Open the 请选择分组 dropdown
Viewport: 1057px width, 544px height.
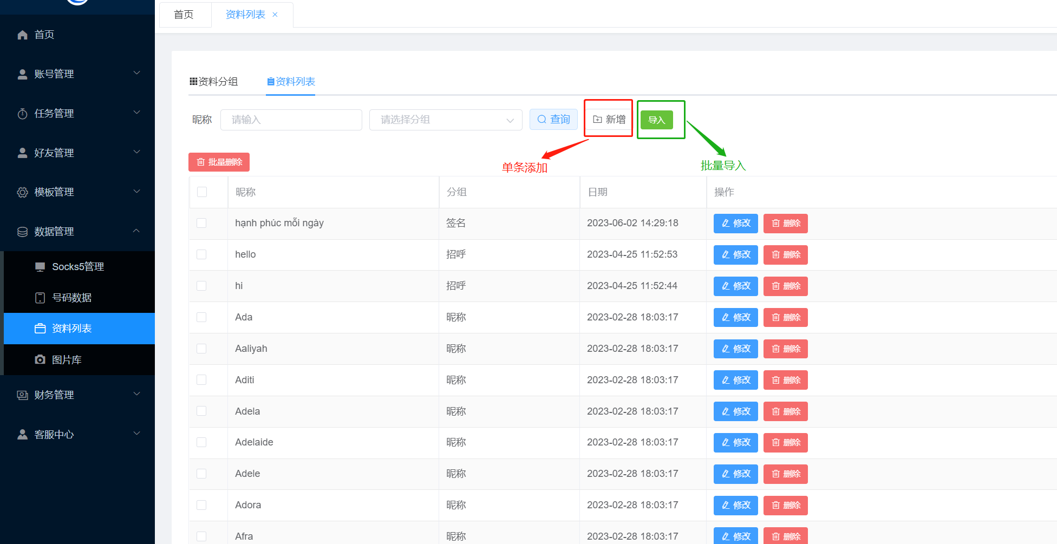pyautogui.click(x=445, y=120)
